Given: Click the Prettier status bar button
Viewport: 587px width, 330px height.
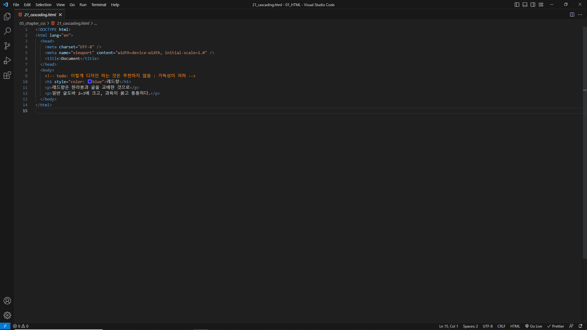Looking at the screenshot, I should point(556,326).
